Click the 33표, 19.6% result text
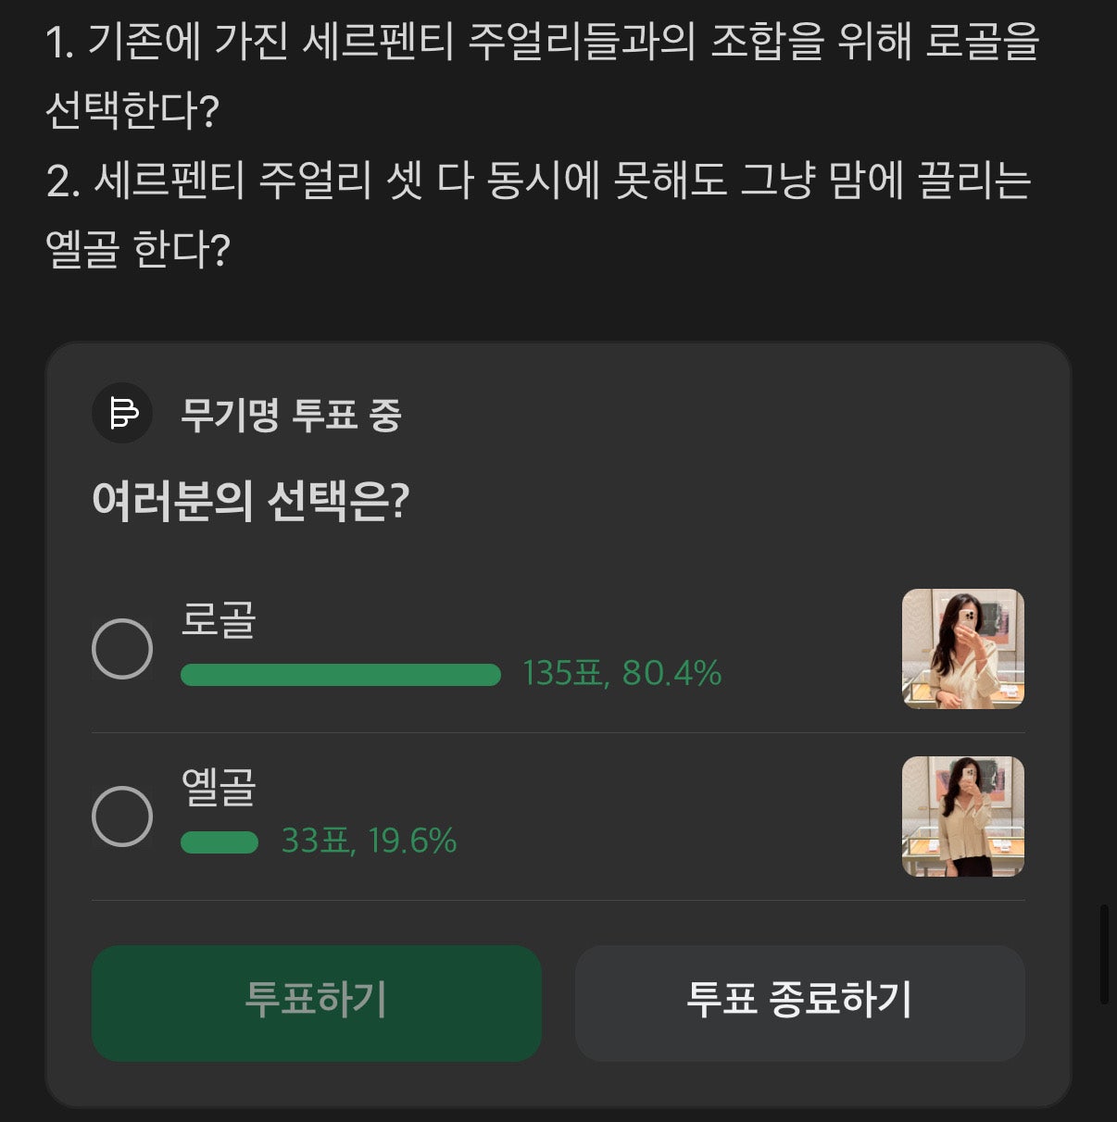Image resolution: width=1117 pixels, height=1122 pixels. point(369,841)
